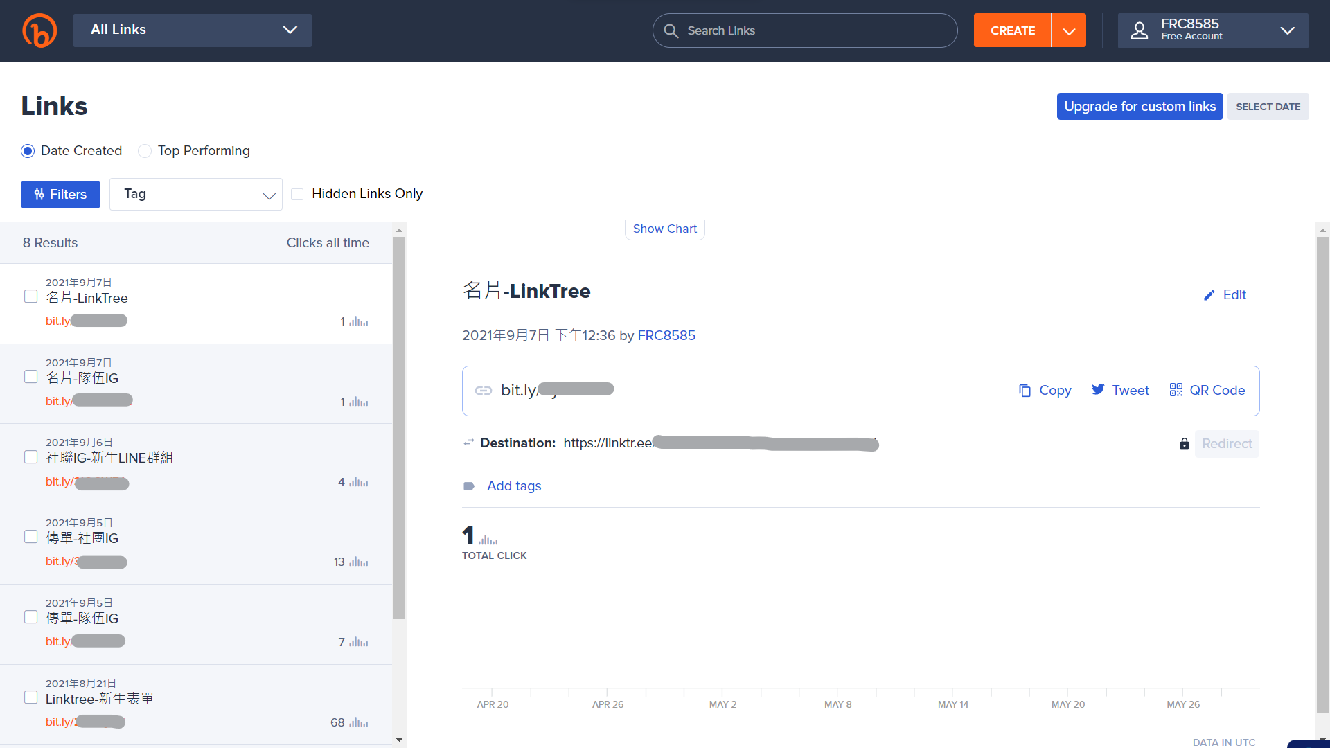Image resolution: width=1330 pixels, height=748 pixels.
Task: Select the Linktree-新生表單 link title
Action: pos(99,699)
